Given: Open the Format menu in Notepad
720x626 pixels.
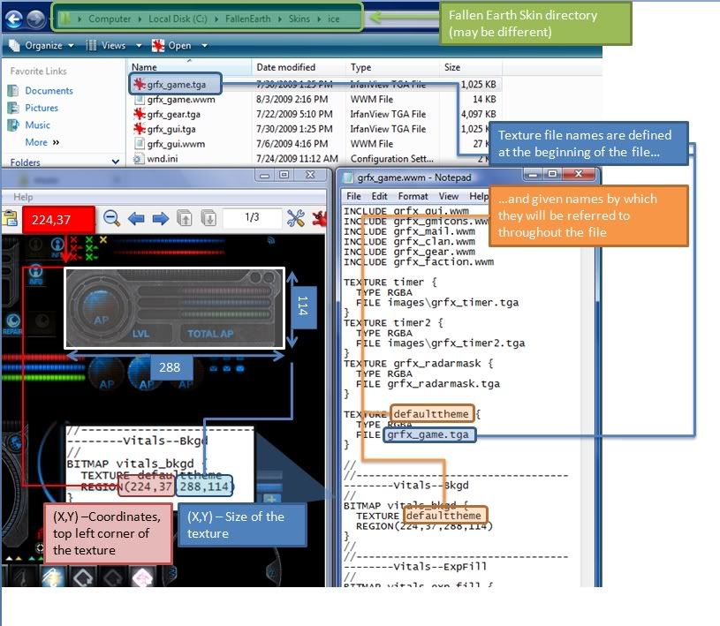Looking at the screenshot, I should [x=413, y=196].
